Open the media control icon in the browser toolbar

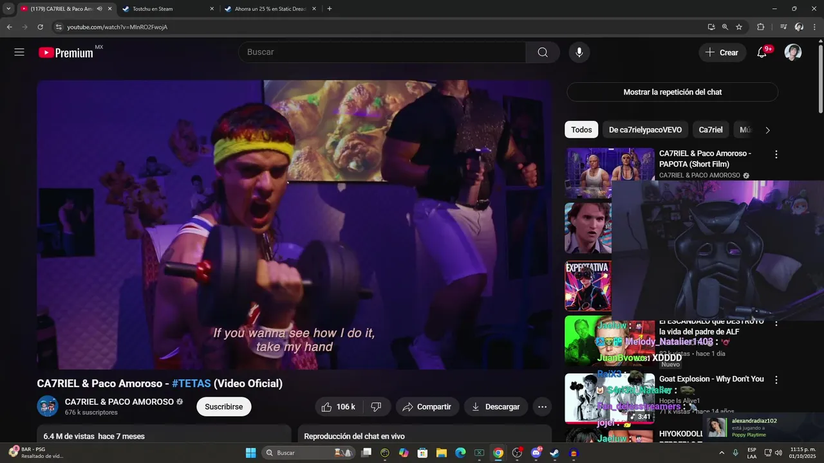click(x=783, y=27)
